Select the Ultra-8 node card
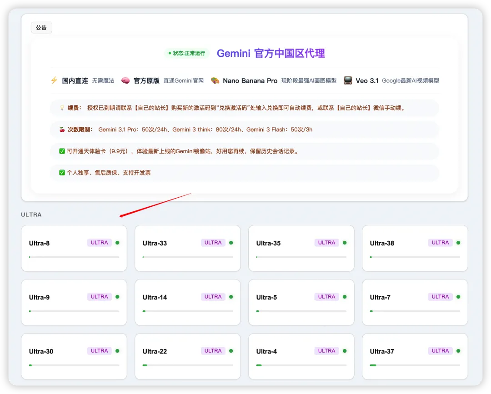This screenshot has height=394, width=491. coord(74,248)
